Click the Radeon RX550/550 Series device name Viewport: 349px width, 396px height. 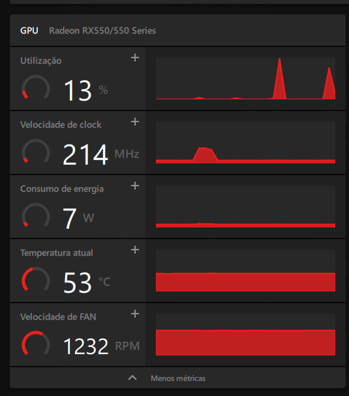point(102,31)
